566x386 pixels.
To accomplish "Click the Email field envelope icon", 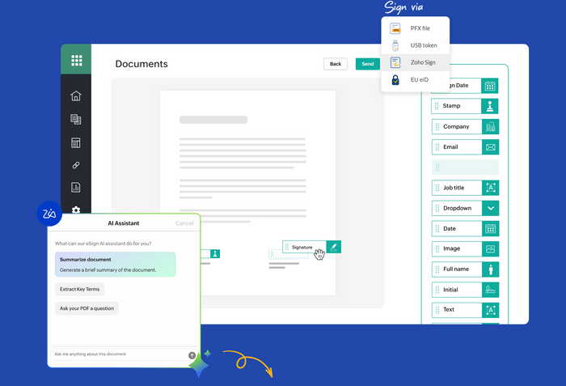I will click(490, 147).
